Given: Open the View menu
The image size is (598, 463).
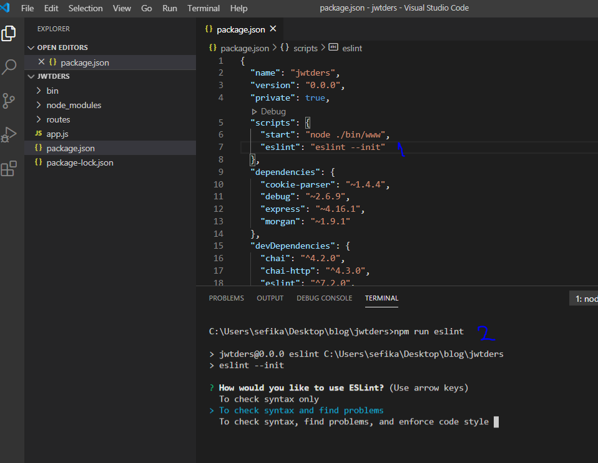Looking at the screenshot, I should click(122, 8).
